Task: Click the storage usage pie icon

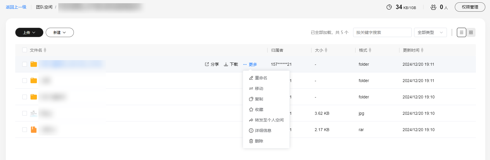Action: 389,7
